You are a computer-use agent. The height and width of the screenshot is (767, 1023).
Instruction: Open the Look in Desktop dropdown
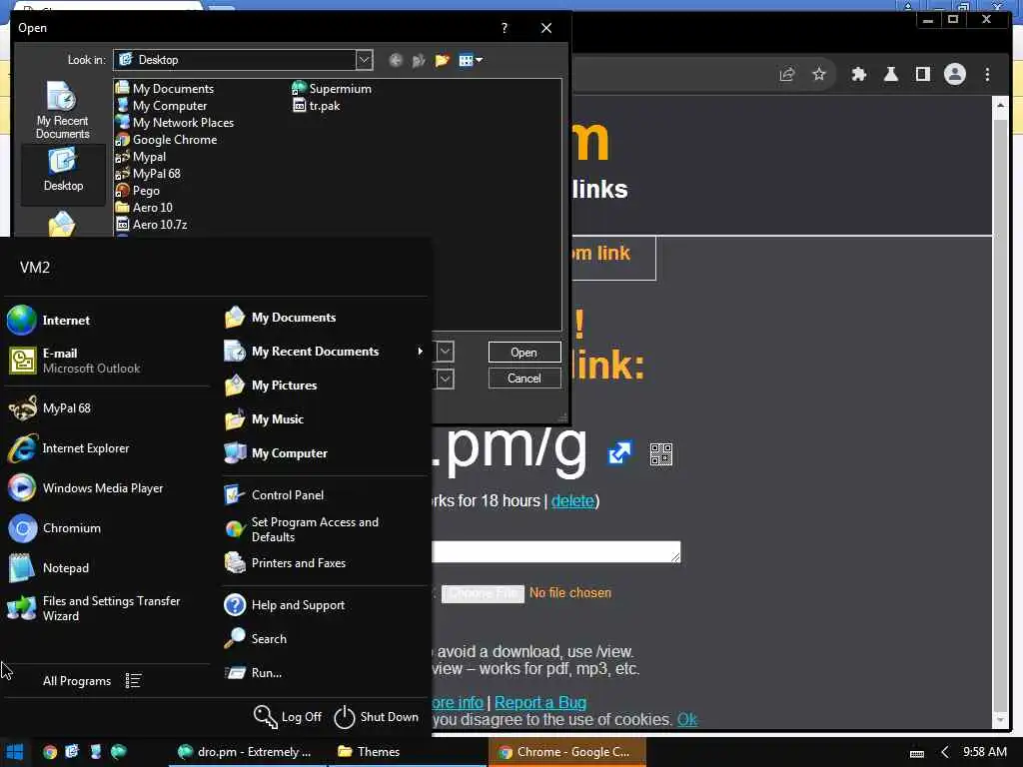click(364, 60)
